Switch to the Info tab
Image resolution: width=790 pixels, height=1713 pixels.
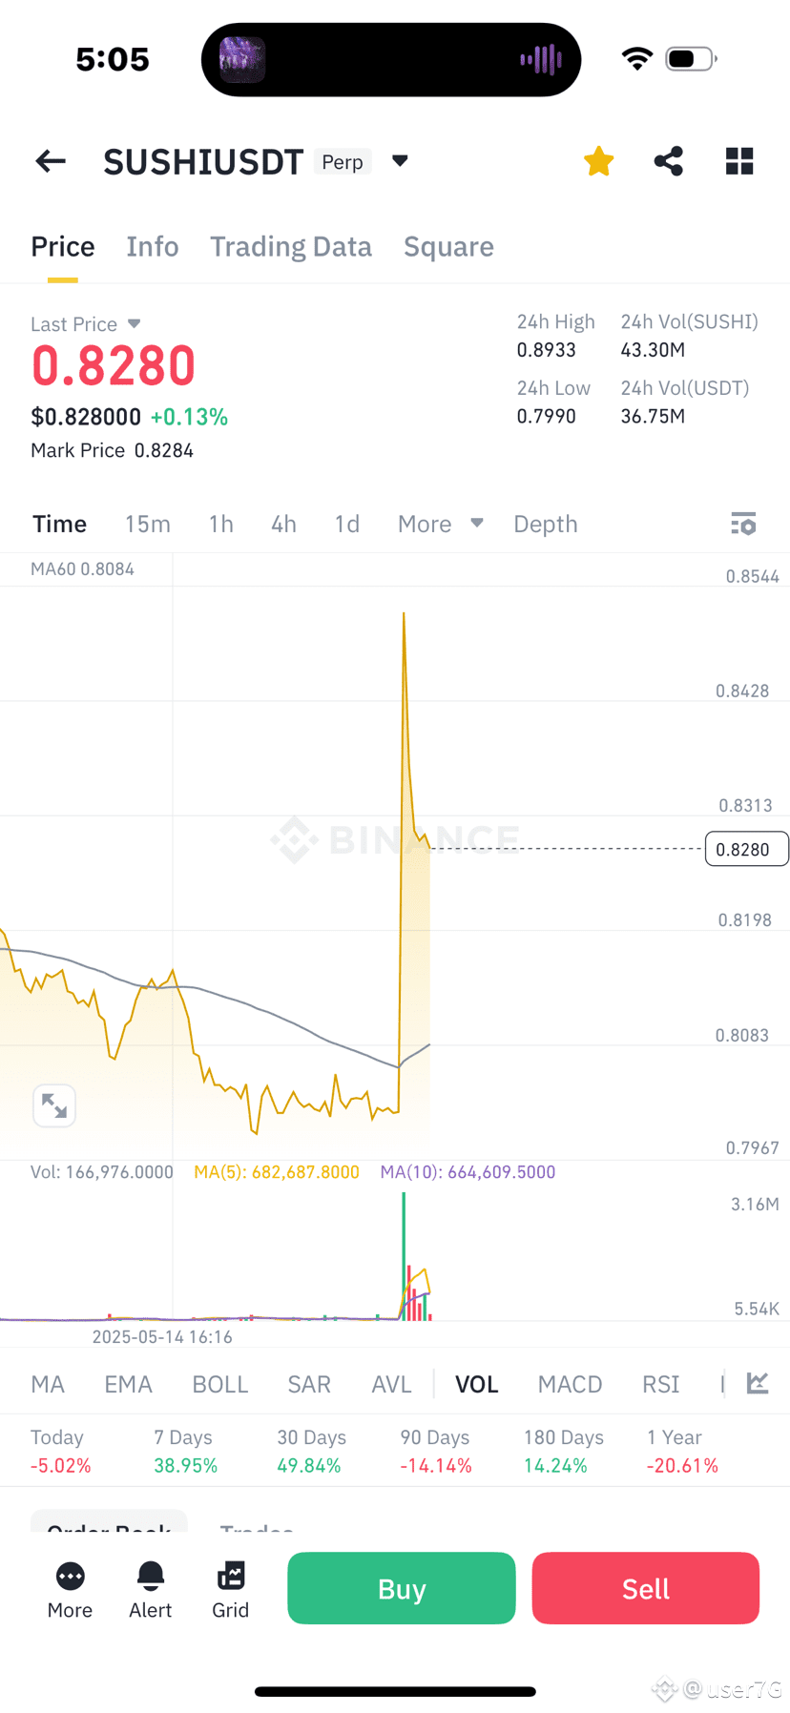coord(153,247)
